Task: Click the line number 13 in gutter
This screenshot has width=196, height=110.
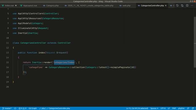Action: [x=7, y=53]
